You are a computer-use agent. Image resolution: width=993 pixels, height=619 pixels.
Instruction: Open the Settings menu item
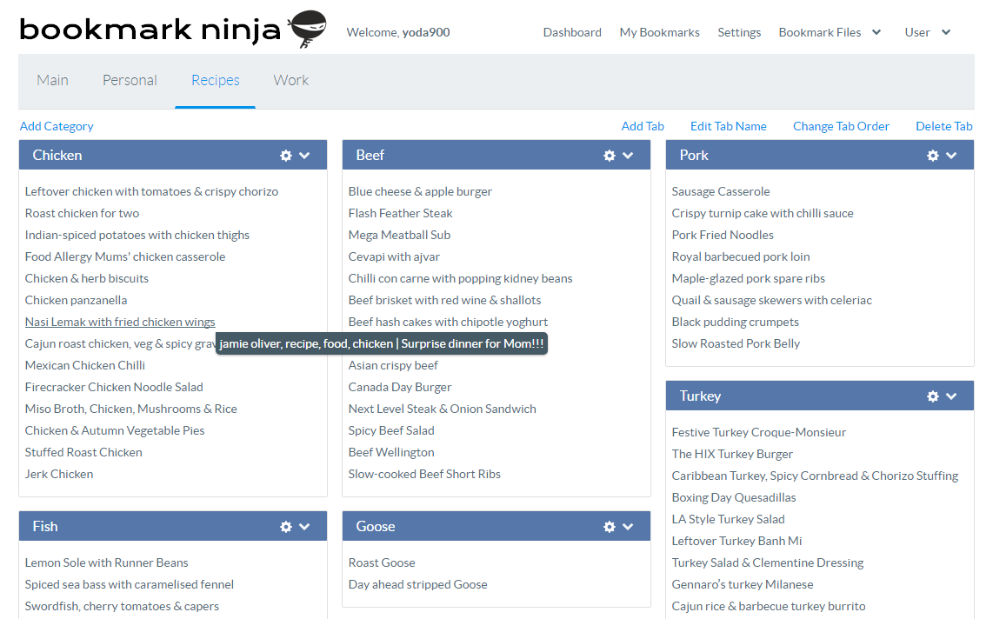pos(739,32)
